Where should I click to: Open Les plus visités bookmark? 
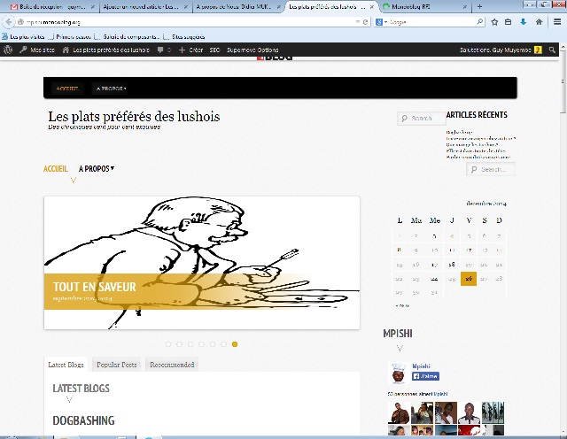24,36
